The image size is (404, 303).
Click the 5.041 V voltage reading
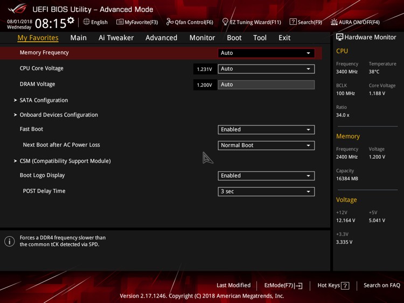(x=377, y=221)
